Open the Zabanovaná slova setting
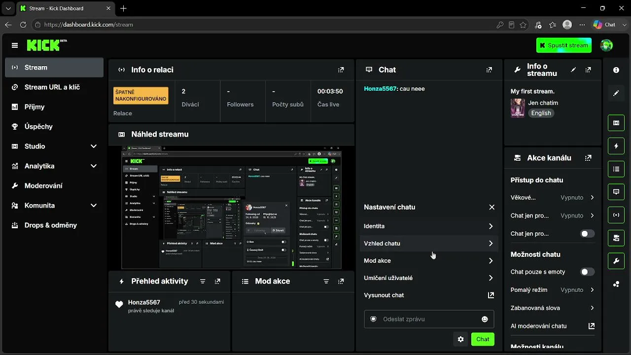 click(x=553, y=308)
